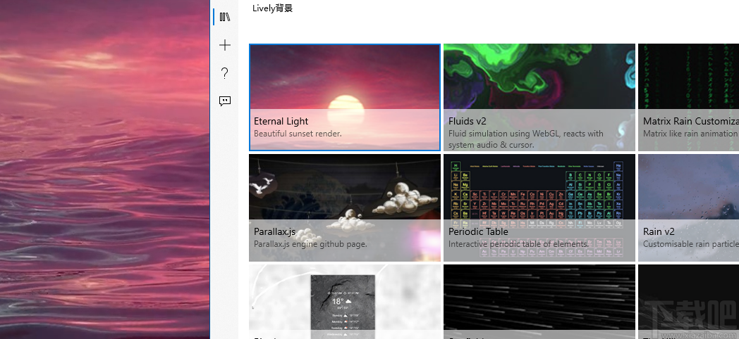Click 'Matrix like rain animation' description
This screenshot has height=339, width=739.
click(x=690, y=134)
